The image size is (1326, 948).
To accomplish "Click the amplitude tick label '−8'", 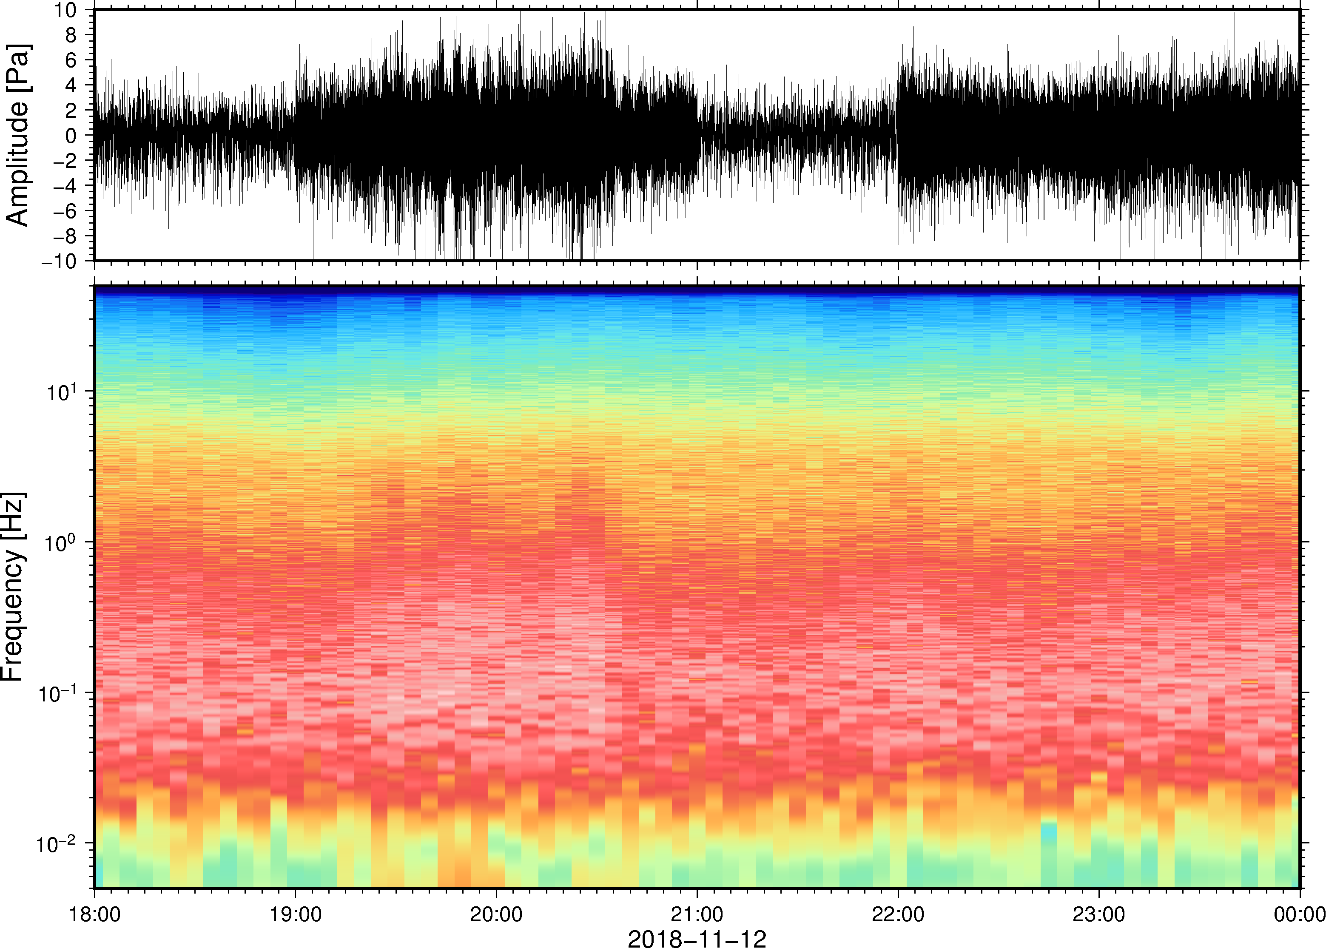I will [x=65, y=236].
